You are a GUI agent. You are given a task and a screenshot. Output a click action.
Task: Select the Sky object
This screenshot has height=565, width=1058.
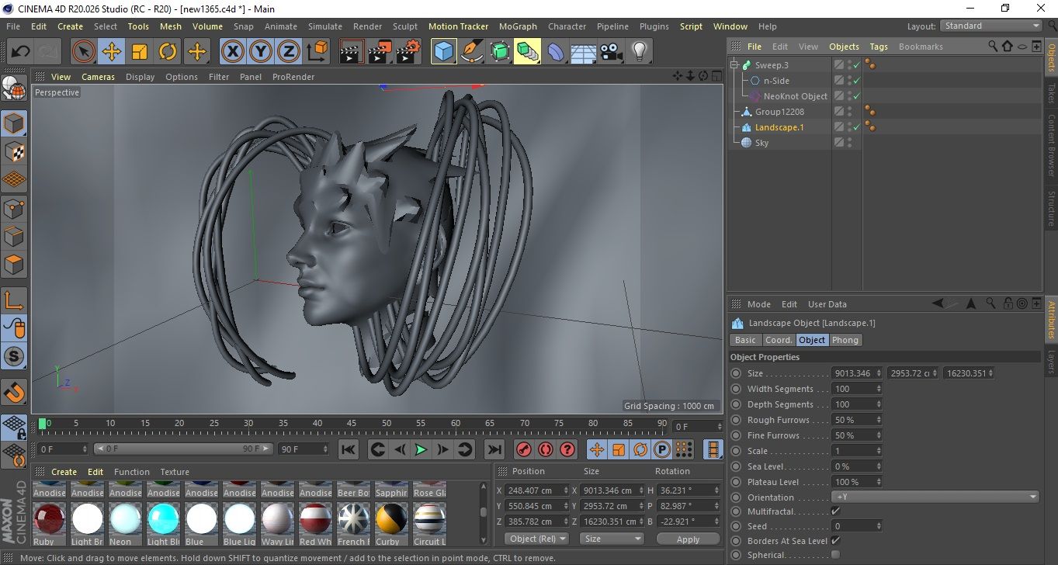[761, 143]
